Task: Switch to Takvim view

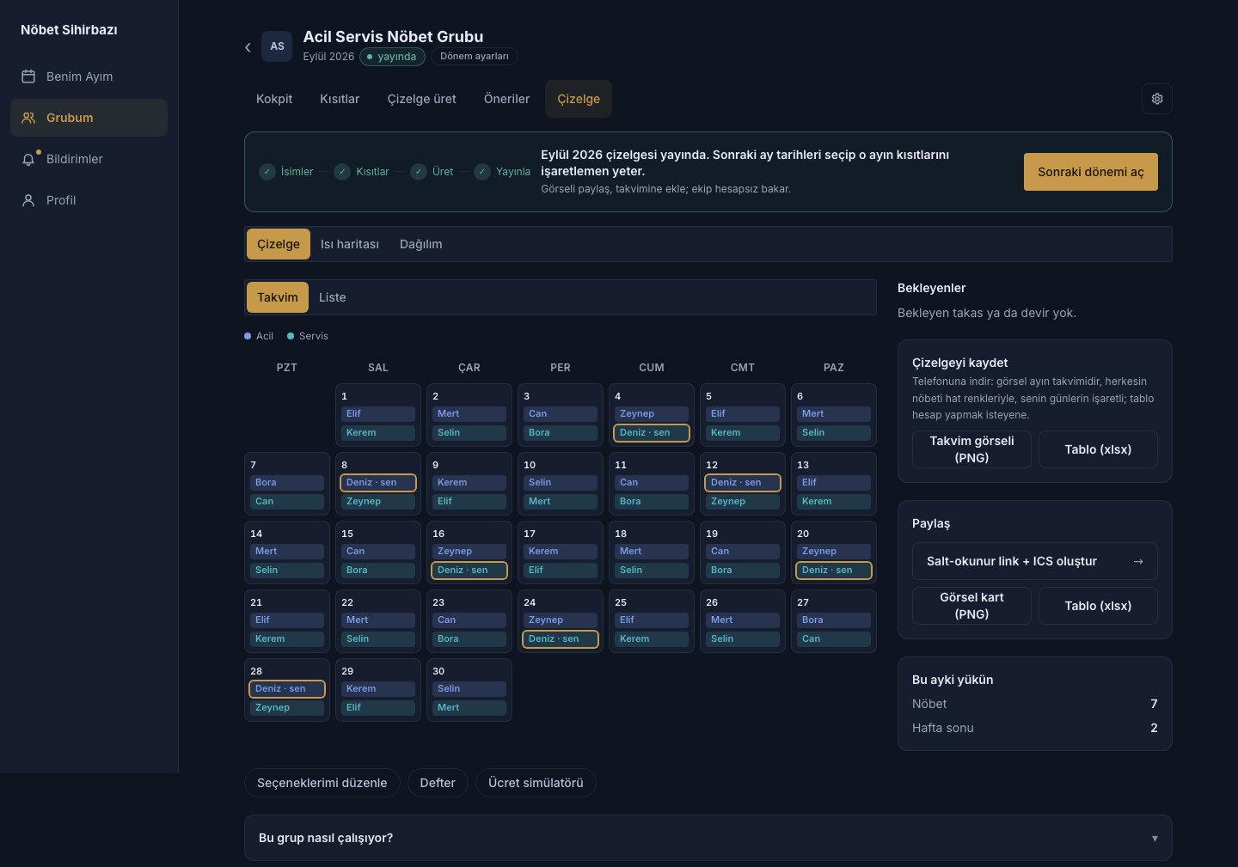Action: click(x=278, y=297)
